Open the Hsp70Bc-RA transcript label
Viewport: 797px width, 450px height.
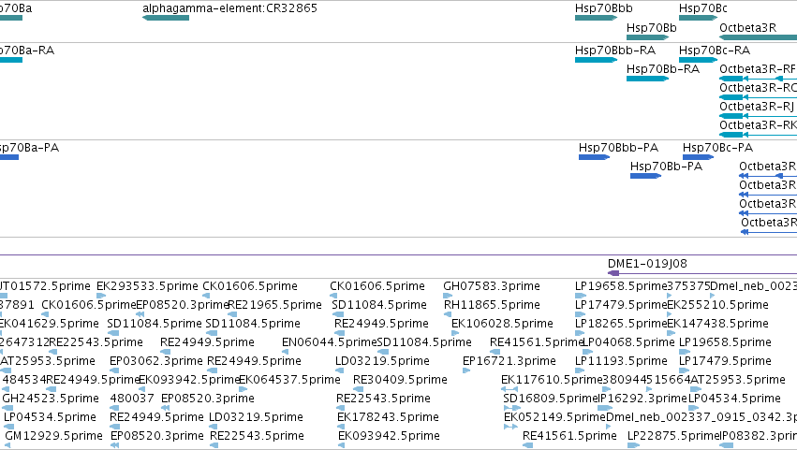[715, 51]
